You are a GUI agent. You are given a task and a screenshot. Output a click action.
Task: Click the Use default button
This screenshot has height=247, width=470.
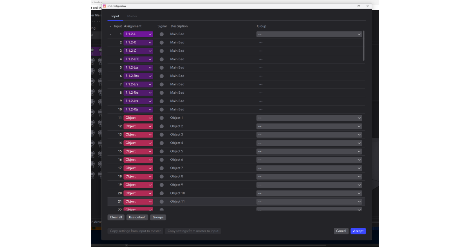tap(137, 217)
